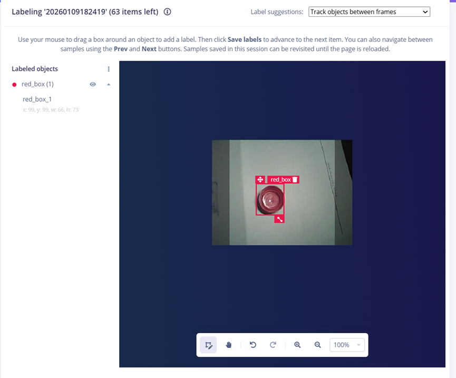
Task: Activate the hand pan tool
Action: pyautogui.click(x=229, y=345)
